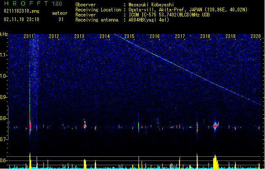Click the meteor count value 31
Screen dimensions: 265x169
point(61,19)
